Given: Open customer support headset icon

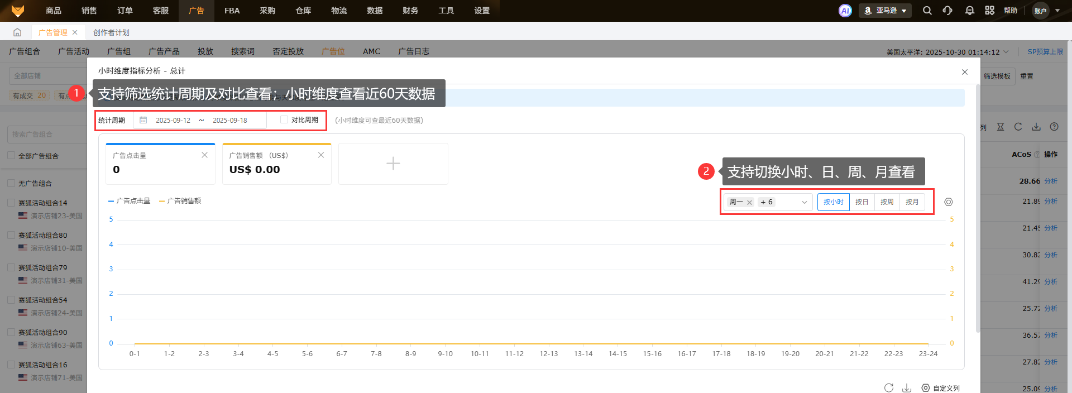Looking at the screenshot, I should coord(947,11).
